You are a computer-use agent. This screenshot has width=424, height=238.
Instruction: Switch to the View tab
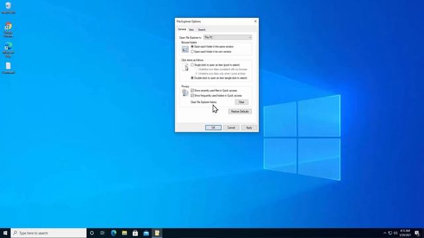coord(191,29)
